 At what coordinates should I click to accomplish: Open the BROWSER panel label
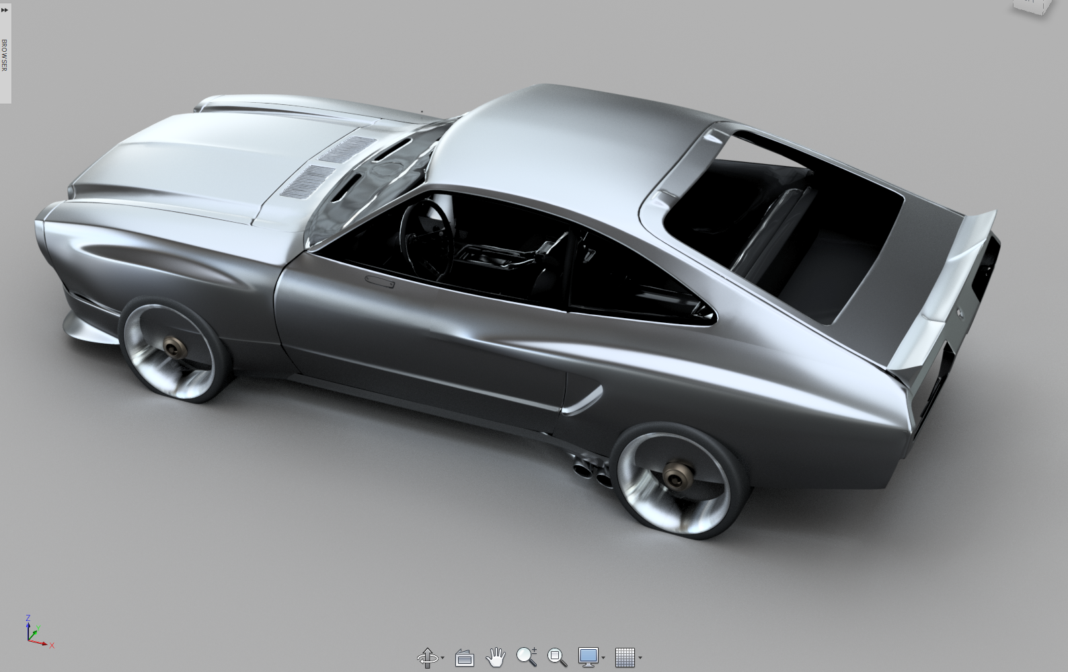(x=5, y=55)
